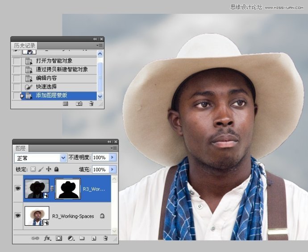Screen dimensions: 308x252
Task: Click History panel scroll up arrow
Action: pyautogui.click(x=100, y=54)
